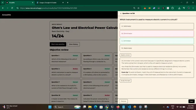Image resolution: width=196 pixels, height=110 pixels.
Task: Bookmark this page with star icon
Action: (x=139, y=8)
